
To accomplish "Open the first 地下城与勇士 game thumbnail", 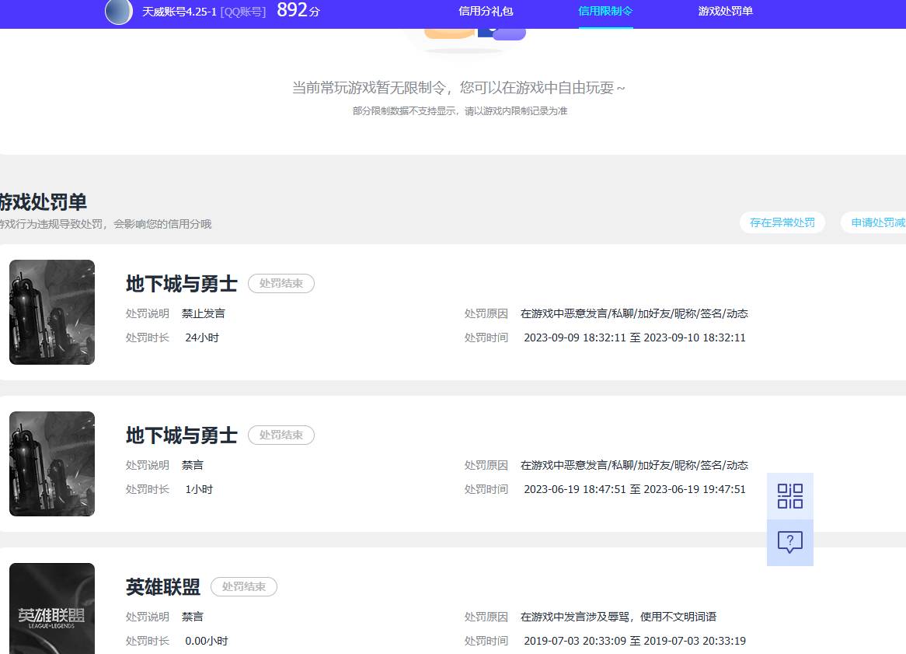I will 51,312.
